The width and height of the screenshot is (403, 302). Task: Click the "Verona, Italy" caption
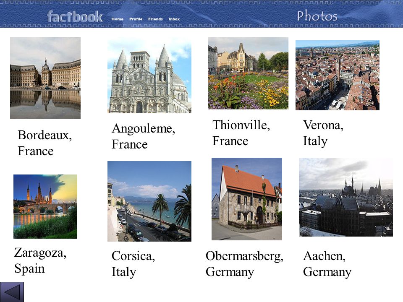pyautogui.click(x=323, y=133)
